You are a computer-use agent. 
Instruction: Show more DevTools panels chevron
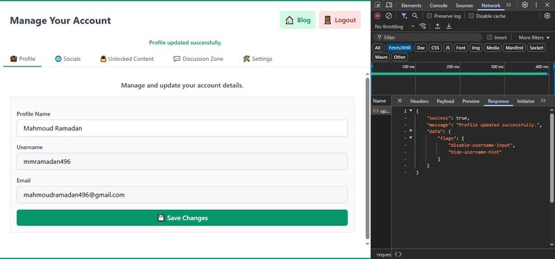(x=509, y=5)
